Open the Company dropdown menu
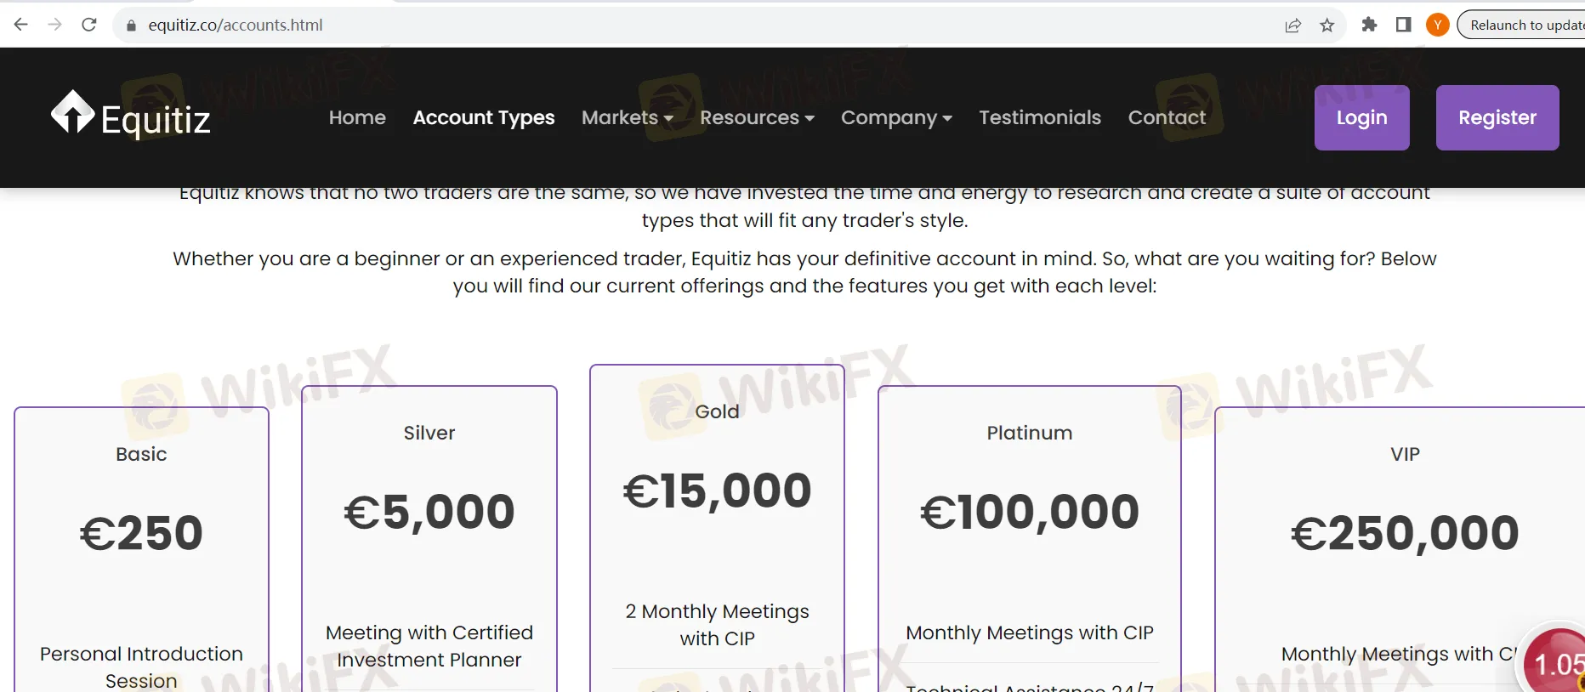Image resolution: width=1585 pixels, height=692 pixels. click(x=896, y=117)
